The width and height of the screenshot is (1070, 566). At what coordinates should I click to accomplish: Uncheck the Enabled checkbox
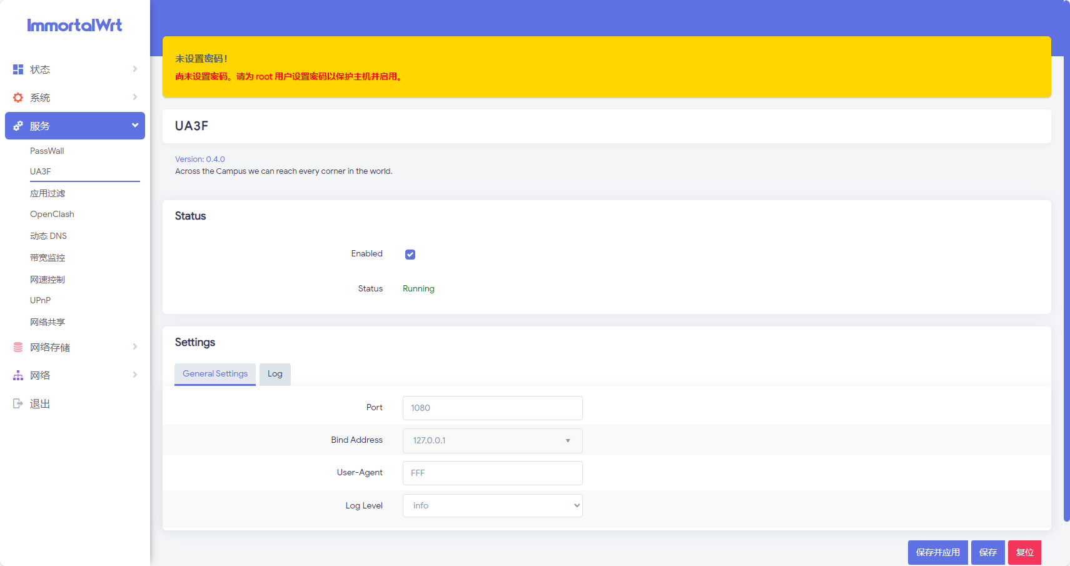(410, 255)
